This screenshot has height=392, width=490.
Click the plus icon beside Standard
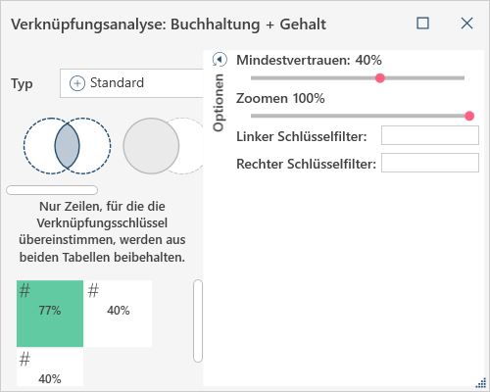pyautogui.click(x=77, y=83)
